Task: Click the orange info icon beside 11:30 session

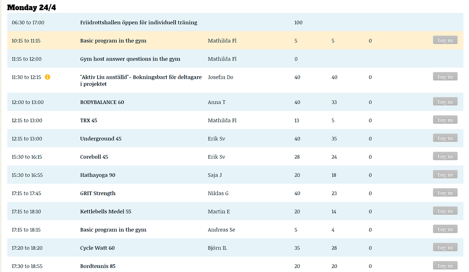Action: click(x=47, y=77)
